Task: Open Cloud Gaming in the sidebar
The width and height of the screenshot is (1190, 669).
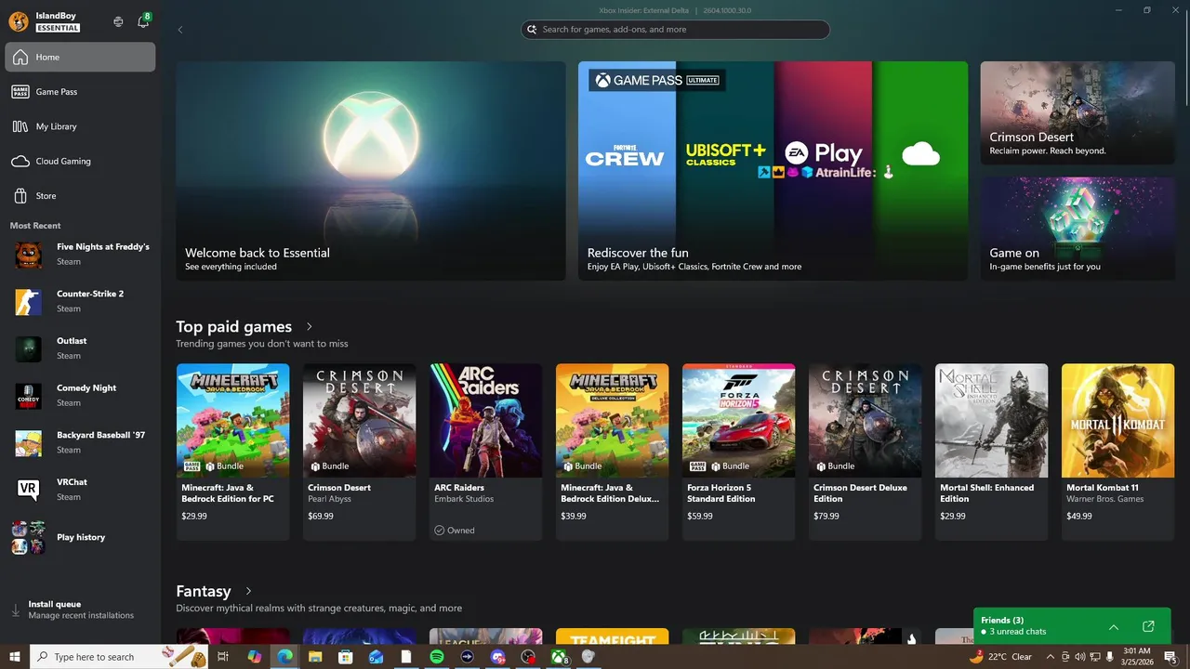Action: pyautogui.click(x=80, y=161)
